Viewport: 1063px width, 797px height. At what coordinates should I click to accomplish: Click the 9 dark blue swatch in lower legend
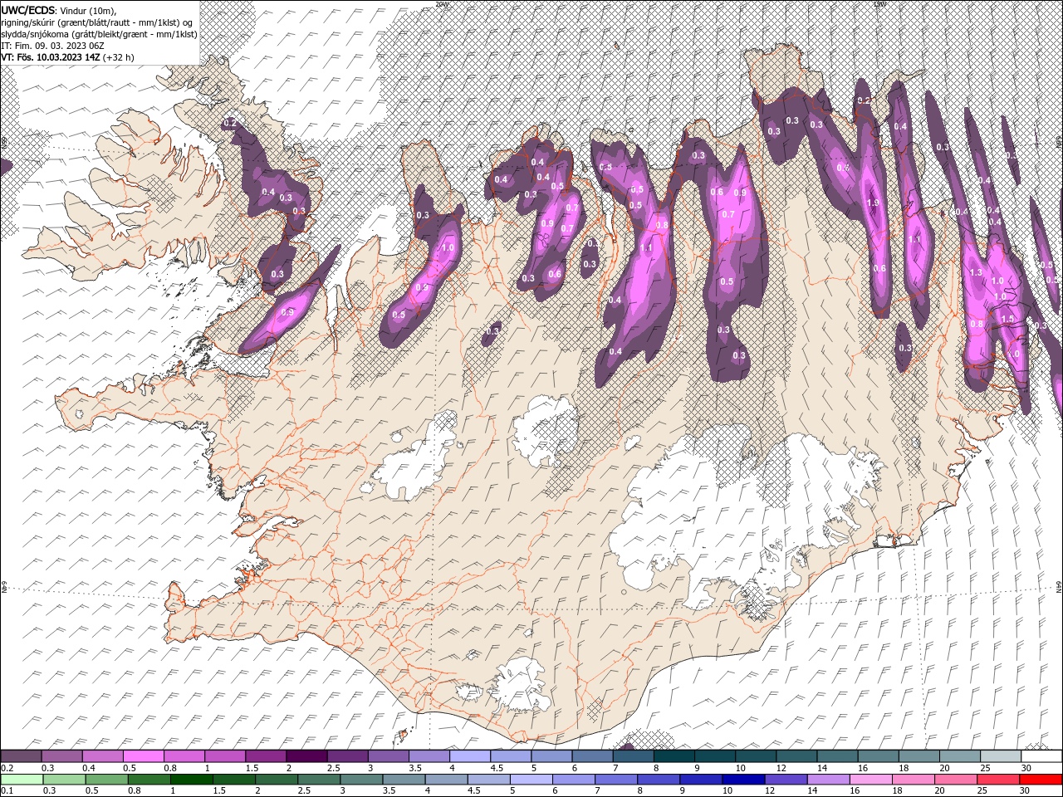click(x=701, y=779)
